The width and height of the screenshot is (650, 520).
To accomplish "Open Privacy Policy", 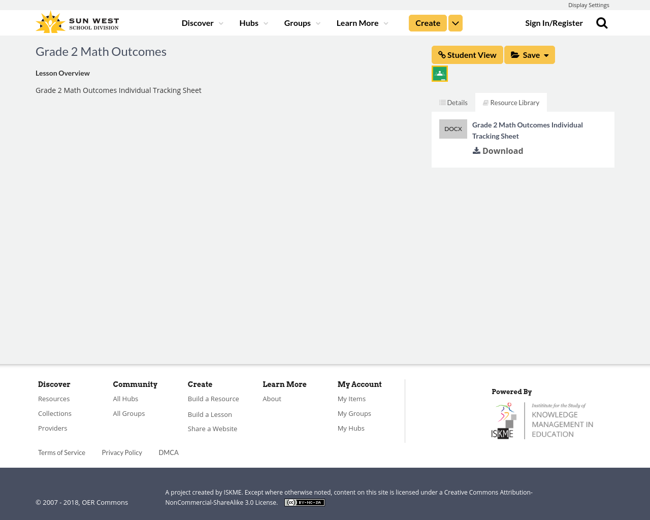I will tap(122, 453).
